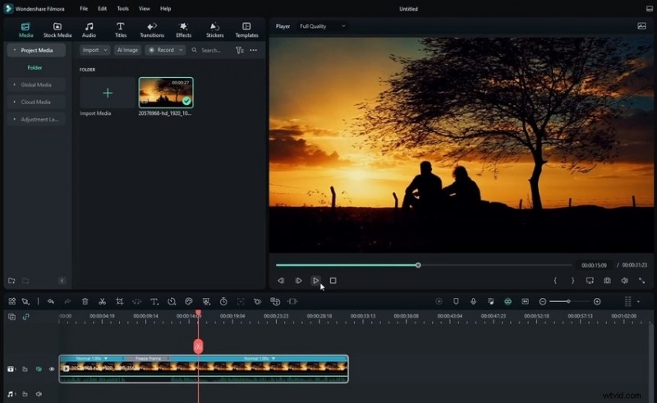Open the Effects tab
657x403 pixels.
[x=183, y=30]
